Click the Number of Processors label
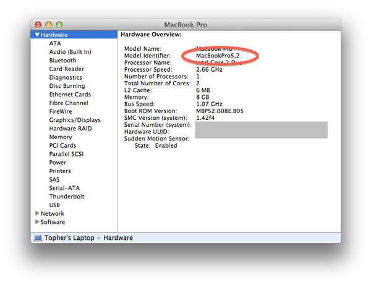Viewport: 371px width, 285px height. tap(156, 77)
